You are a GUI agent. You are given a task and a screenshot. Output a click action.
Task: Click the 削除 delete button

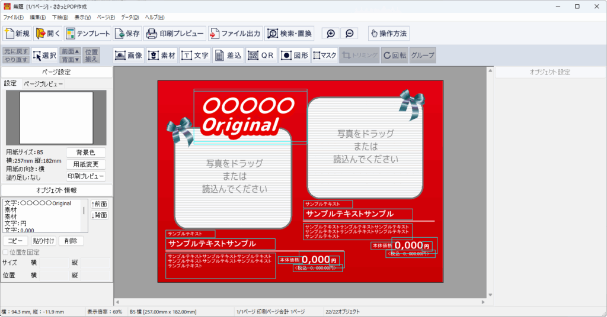(71, 241)
